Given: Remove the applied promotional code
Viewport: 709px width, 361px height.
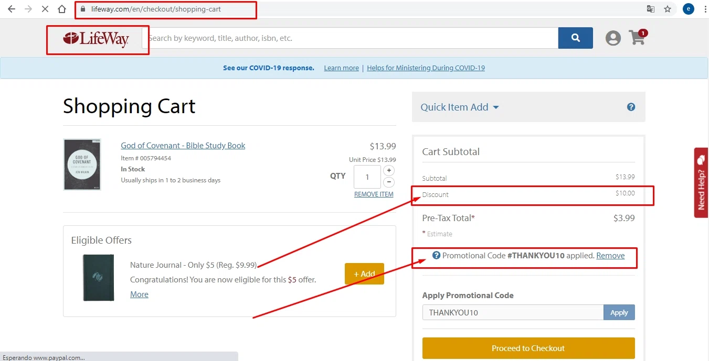Looking at the screenshot, I should pyautogui.click(x=610, y=256).
